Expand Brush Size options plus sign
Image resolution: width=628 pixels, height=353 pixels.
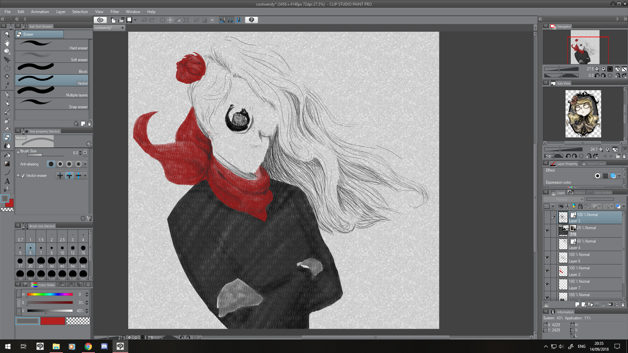[18, 152]
